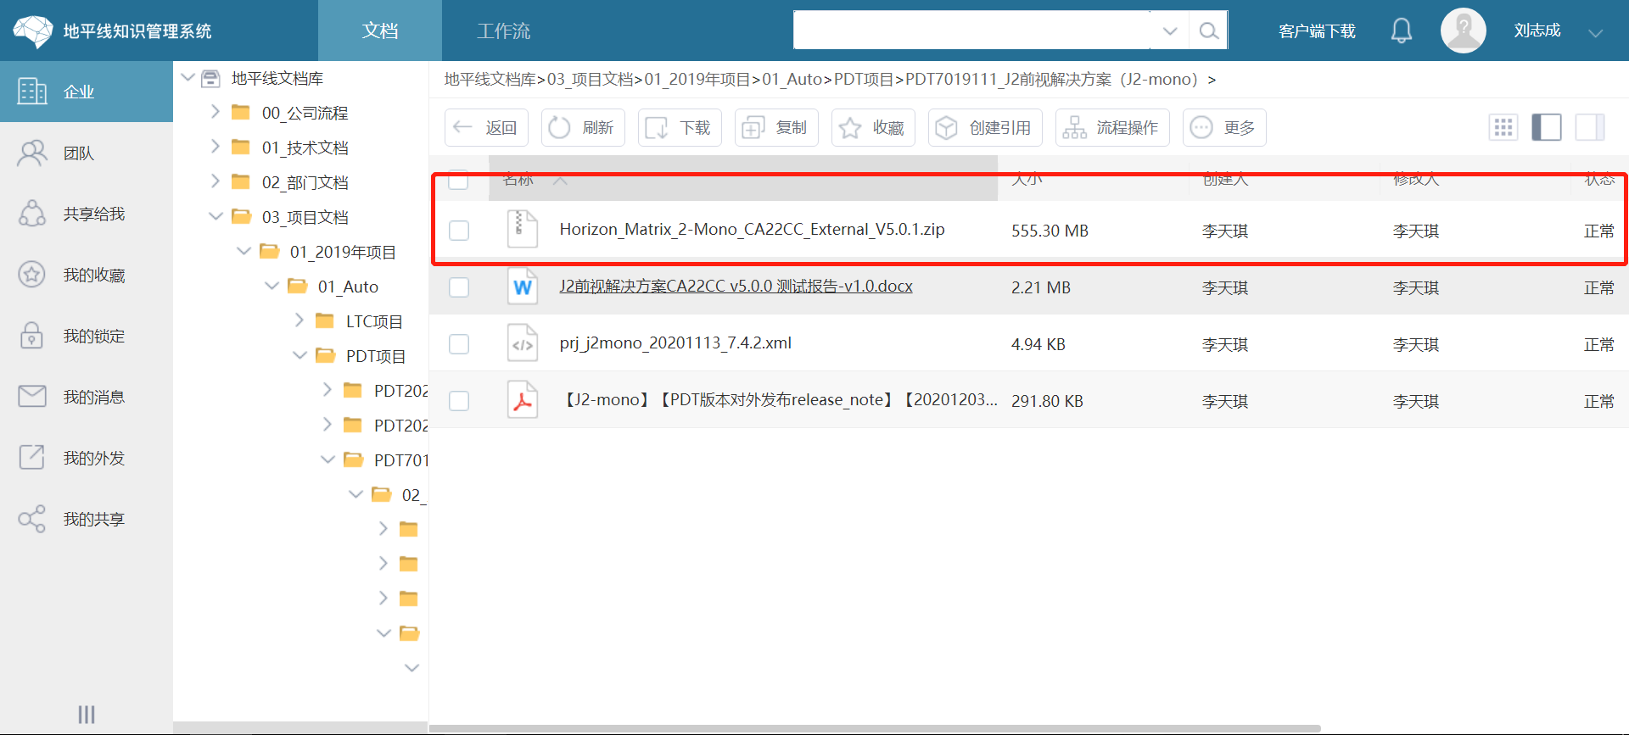Image resolution: width=1629 pixels, height=735 pixels.
Task: Click the zip file icon
Action: [523, 229]
